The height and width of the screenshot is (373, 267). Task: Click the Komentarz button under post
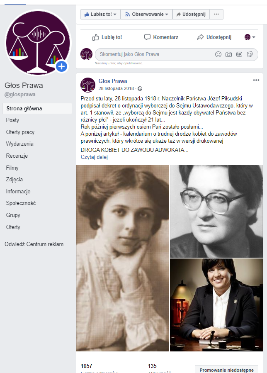(x=161, y=37)
